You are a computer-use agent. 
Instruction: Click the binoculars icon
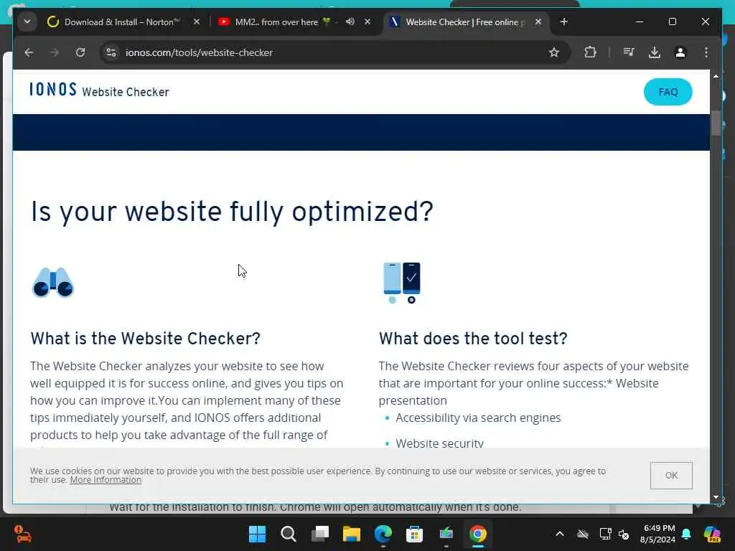[x=53, y=283]
